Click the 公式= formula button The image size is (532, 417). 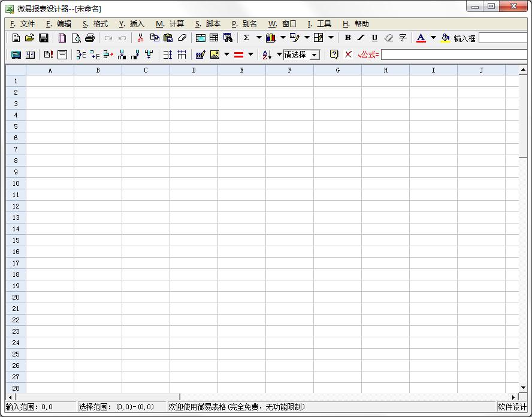(x=368, y=55)
